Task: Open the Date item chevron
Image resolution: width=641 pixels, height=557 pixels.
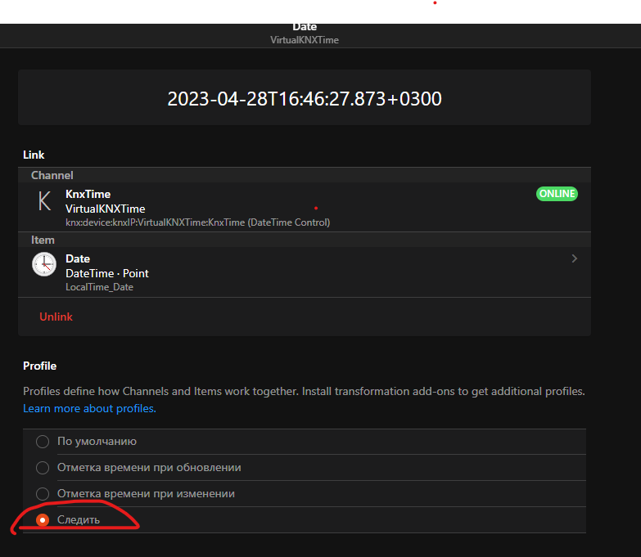Action: [575, 258]
